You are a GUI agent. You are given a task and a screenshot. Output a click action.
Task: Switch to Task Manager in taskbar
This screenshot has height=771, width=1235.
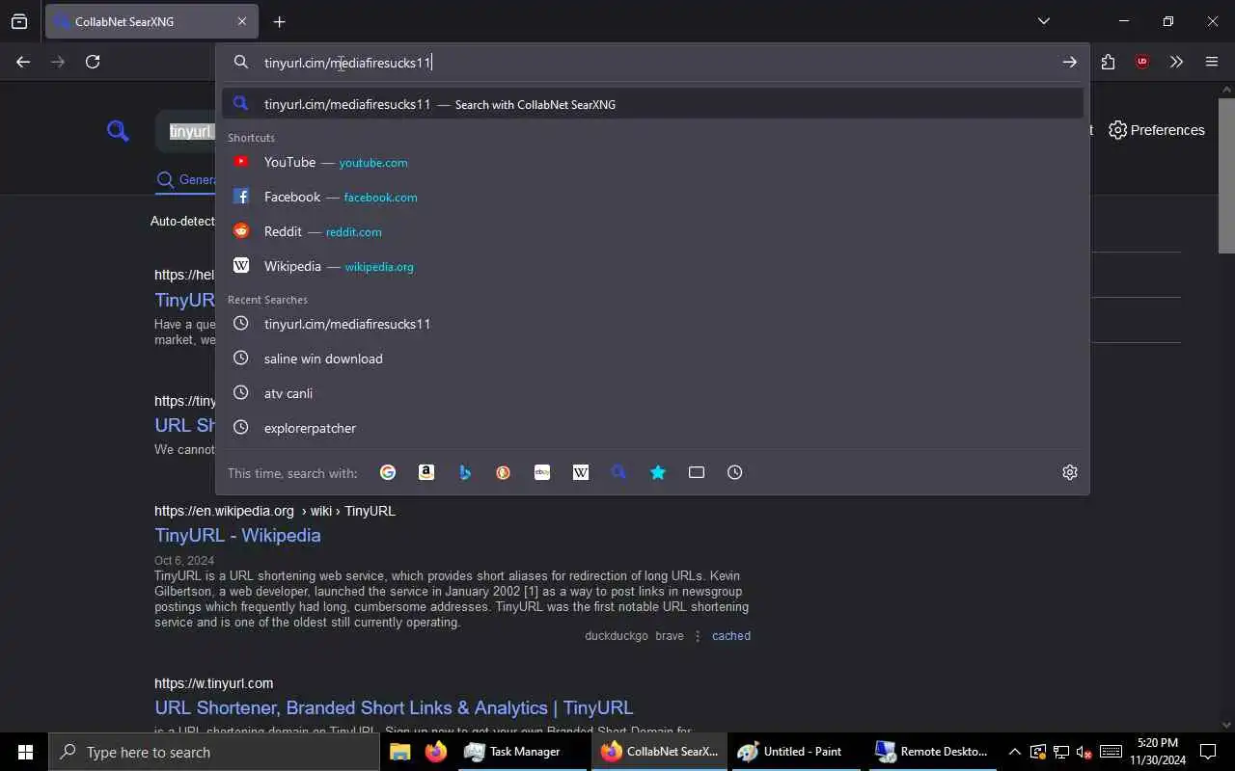tap(522, 752)
